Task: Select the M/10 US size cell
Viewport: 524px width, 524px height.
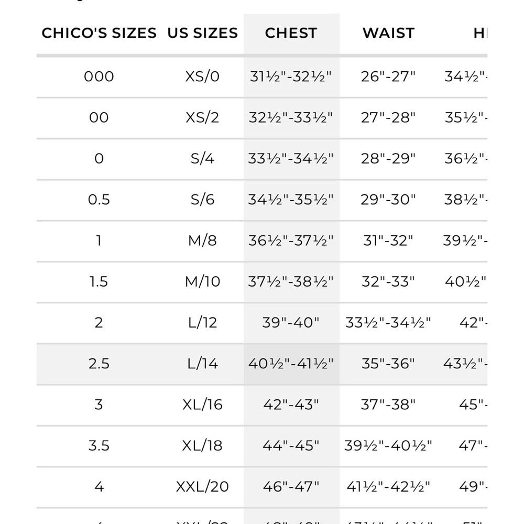Action: pos(202,282)
